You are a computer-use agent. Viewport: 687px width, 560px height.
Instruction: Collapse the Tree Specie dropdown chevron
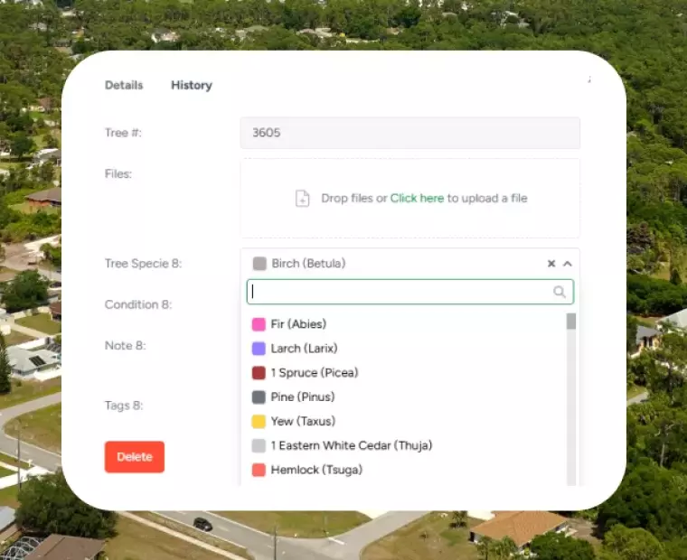pyautogui.click(x=568, y=263)
